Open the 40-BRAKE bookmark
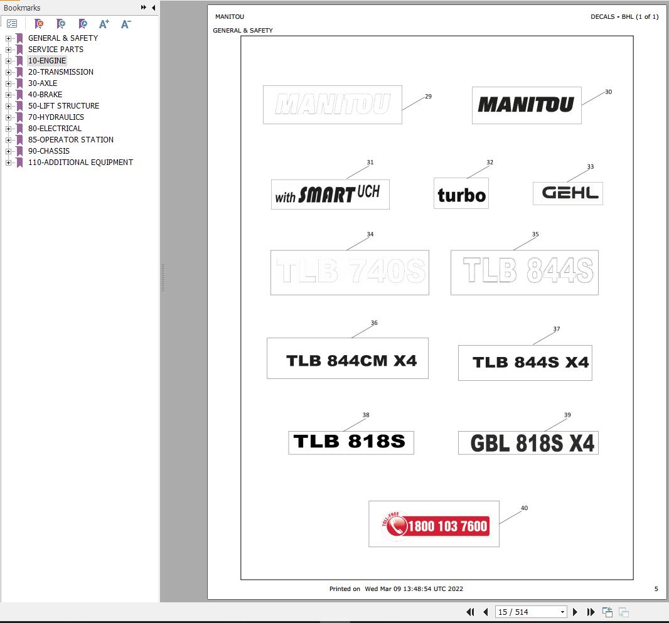The image size is (669, 623). [45, 94]
